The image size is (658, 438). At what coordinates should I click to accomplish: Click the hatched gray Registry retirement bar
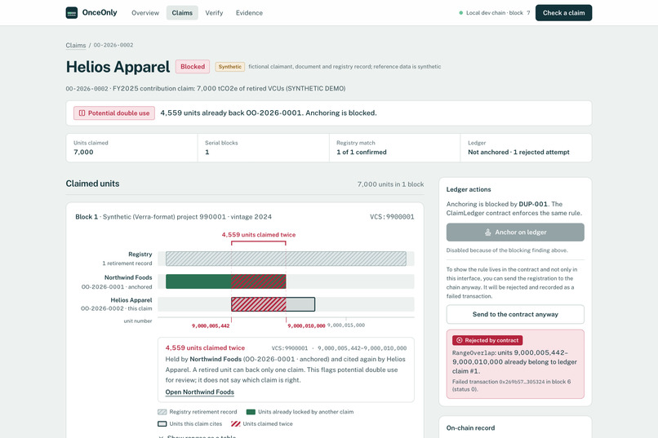(286, 259)
